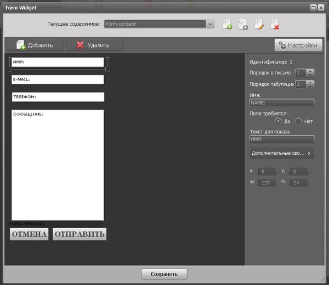Click the delete content icon with red X

tap(274, 24)
